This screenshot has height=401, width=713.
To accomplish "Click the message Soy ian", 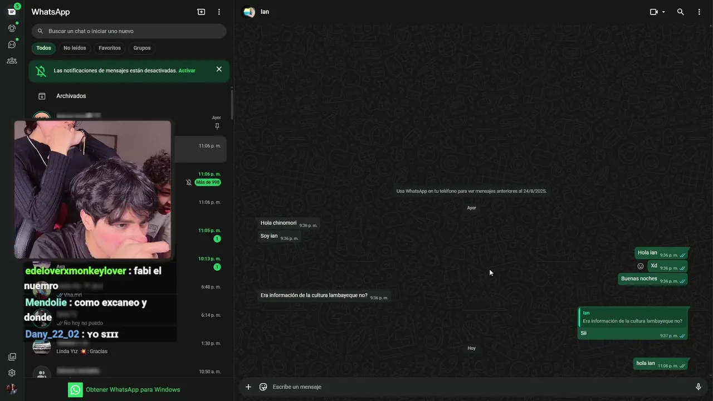I will point(279,236).
